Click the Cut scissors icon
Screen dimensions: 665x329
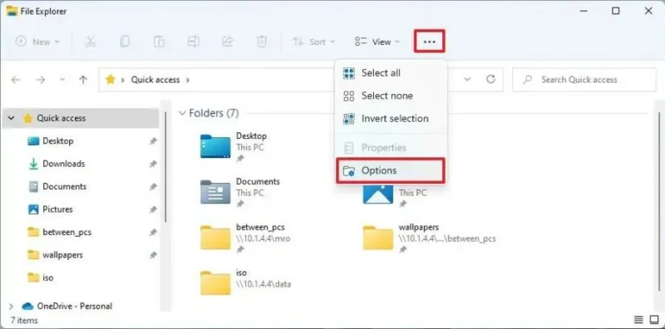click(x=90, y=42)
